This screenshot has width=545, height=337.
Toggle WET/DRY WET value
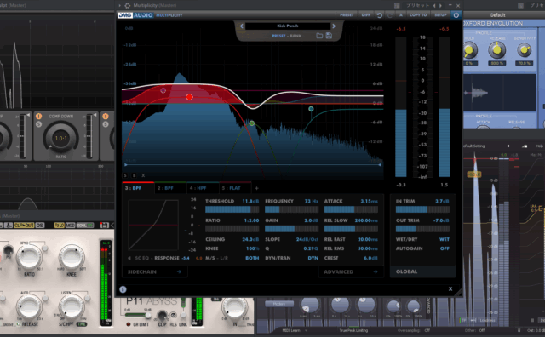(x=445, y=239)
